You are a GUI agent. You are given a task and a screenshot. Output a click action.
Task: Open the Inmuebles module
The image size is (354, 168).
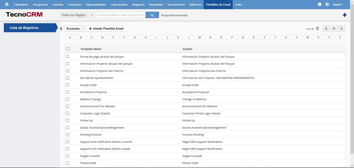tap(157, 4)
